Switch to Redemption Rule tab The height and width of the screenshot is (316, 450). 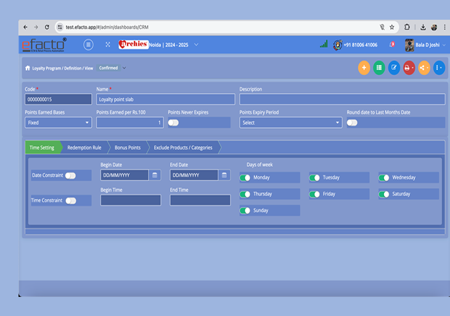coord(84,148)
